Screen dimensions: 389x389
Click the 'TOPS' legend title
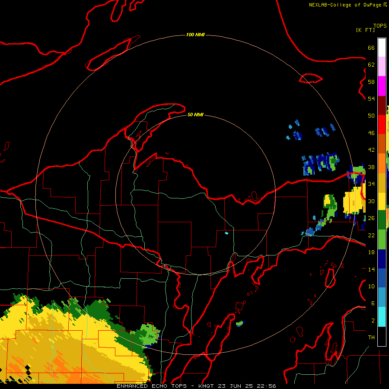pos(380,26)
